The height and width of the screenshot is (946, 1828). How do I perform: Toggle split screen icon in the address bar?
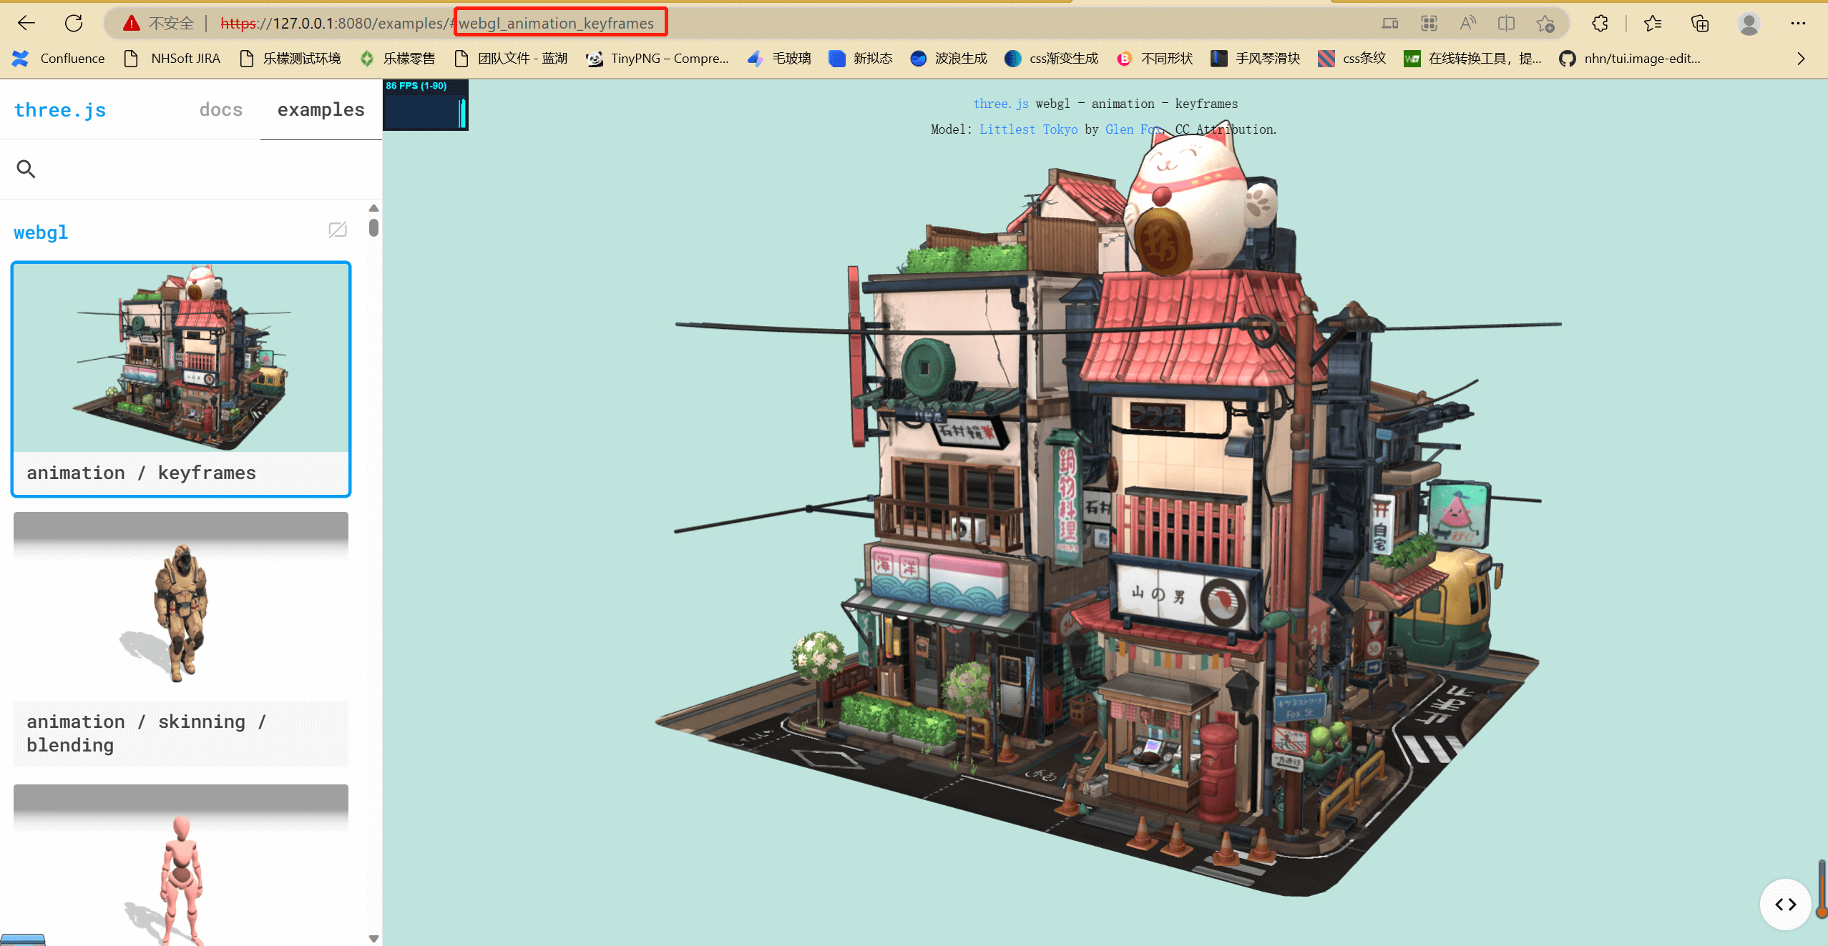coord(1506,24)
